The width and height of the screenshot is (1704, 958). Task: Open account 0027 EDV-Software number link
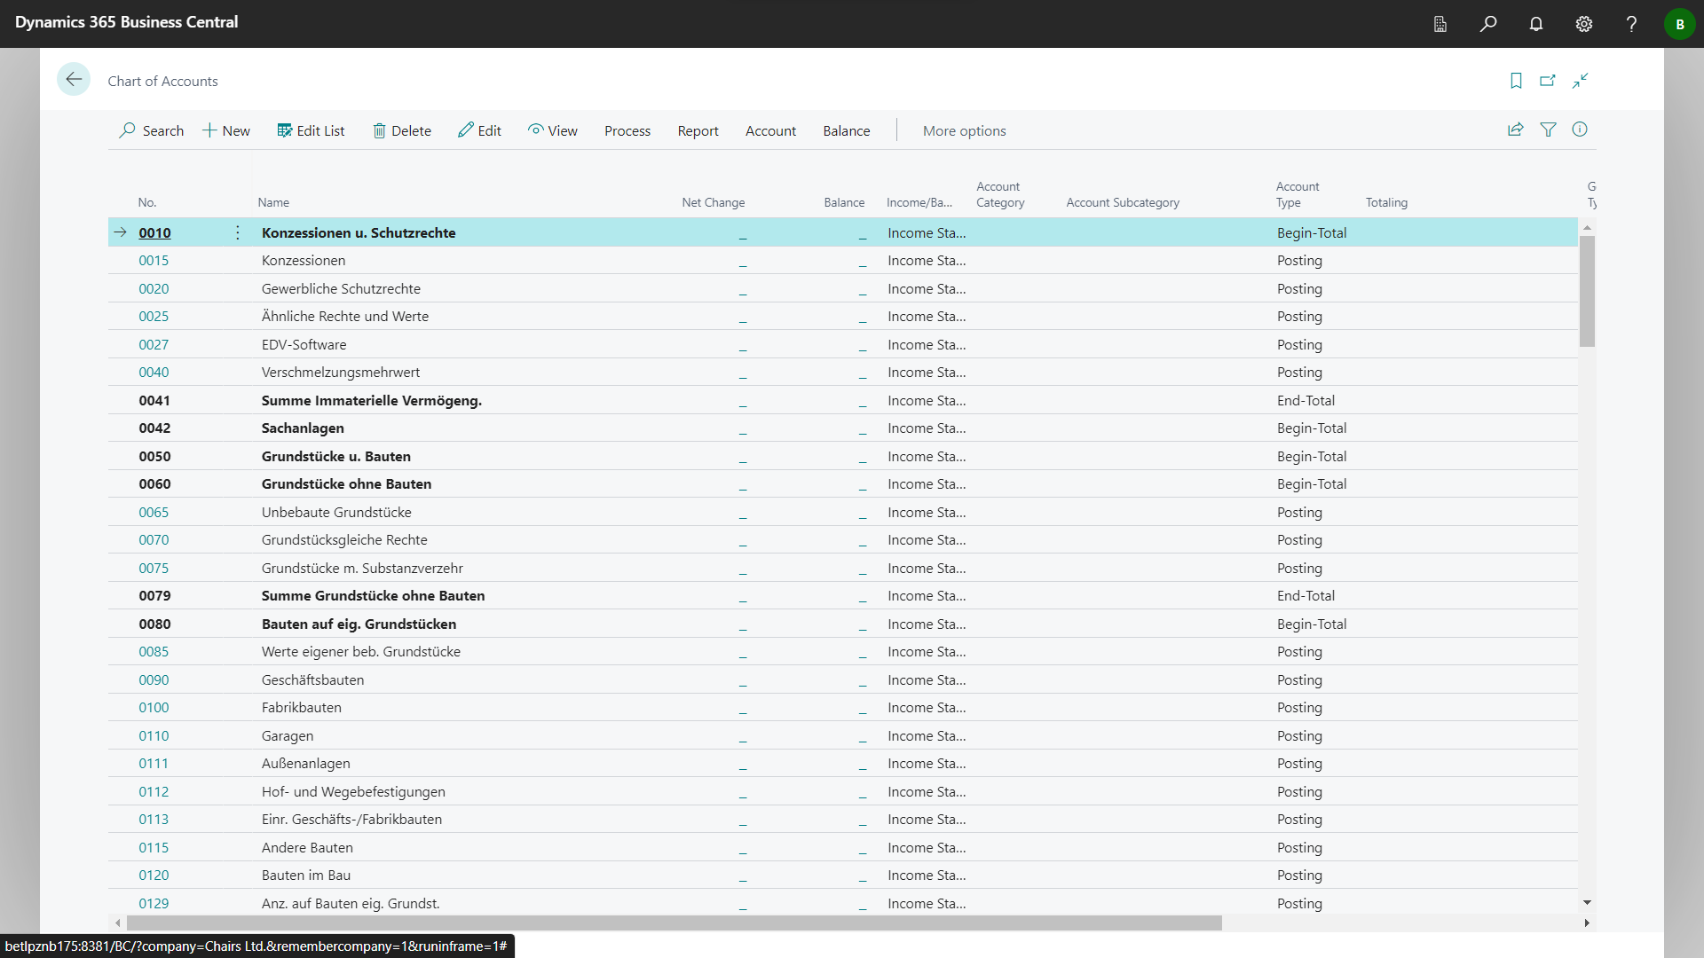154,344
